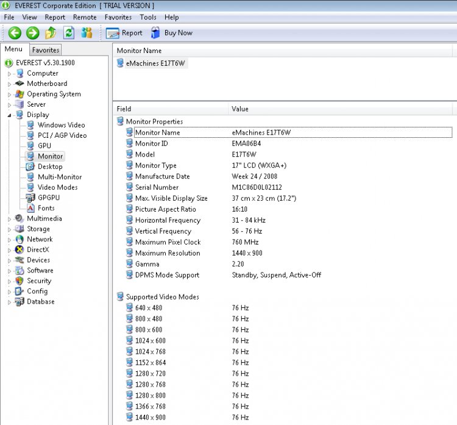This screenshot has width=457, height=425.
Task: Click the Security shield icon
Action: click(x=19, y=281)
